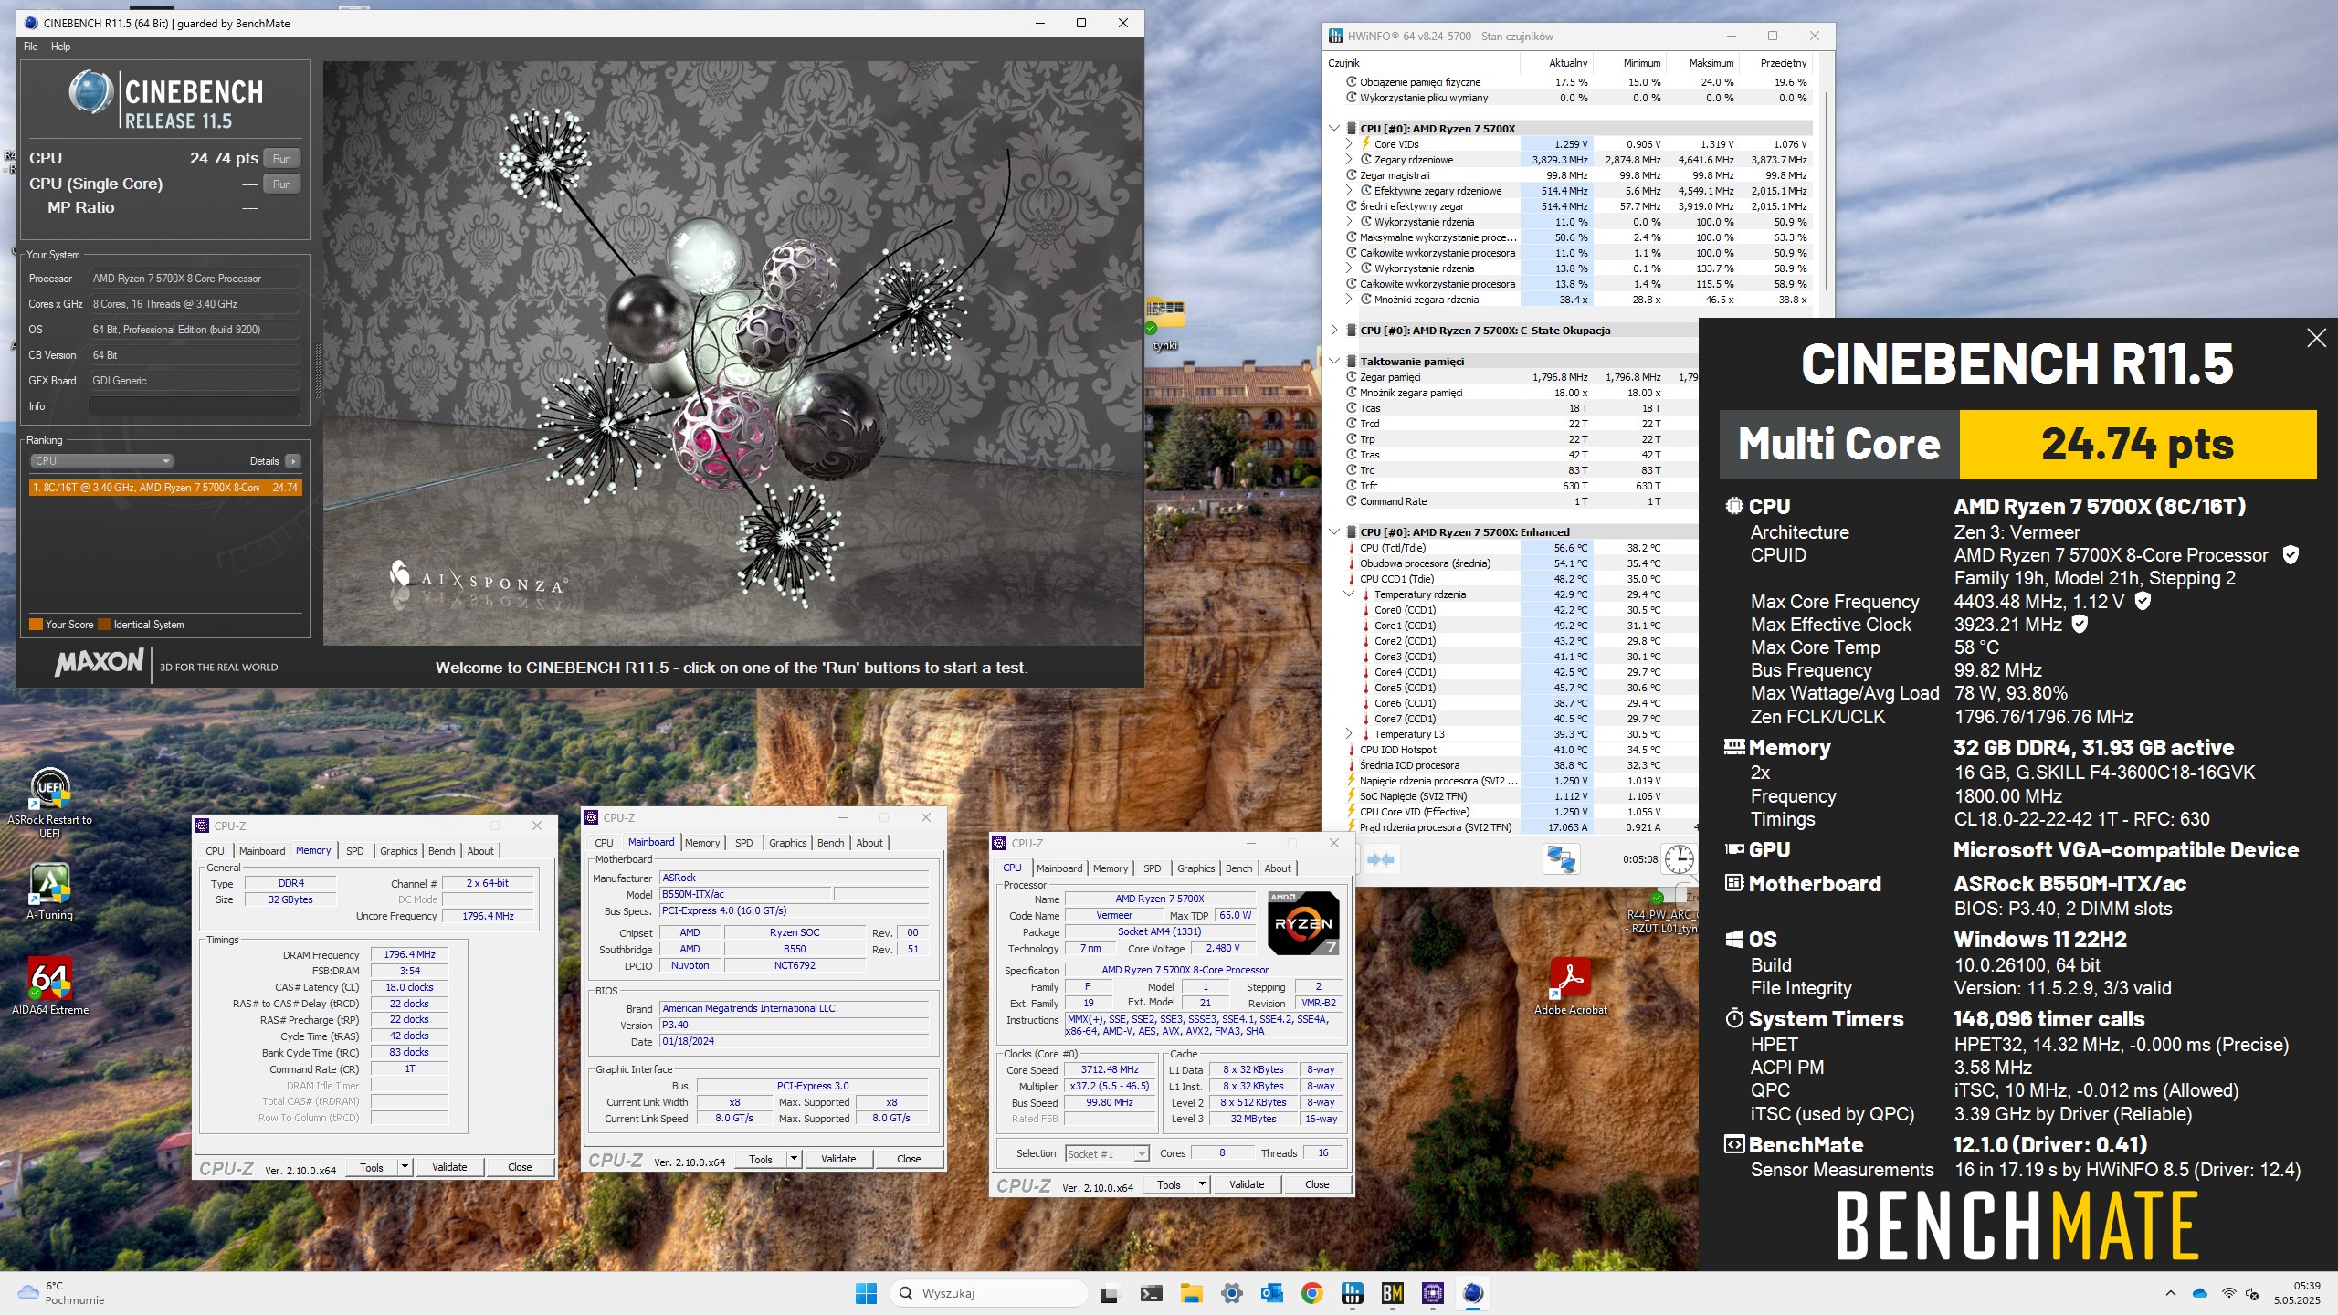The image size is (2338, 1315).
Task: Open Mainboard tab in CPU-Z CPU window
Action: [1059, 868]
